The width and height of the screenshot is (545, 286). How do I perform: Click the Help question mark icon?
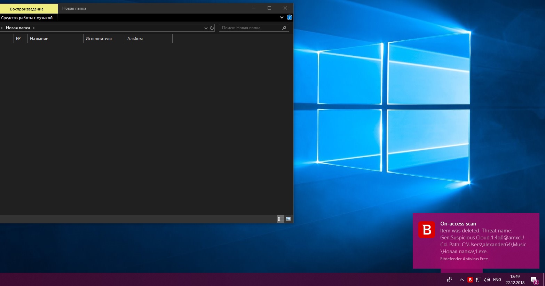[289, 17]
